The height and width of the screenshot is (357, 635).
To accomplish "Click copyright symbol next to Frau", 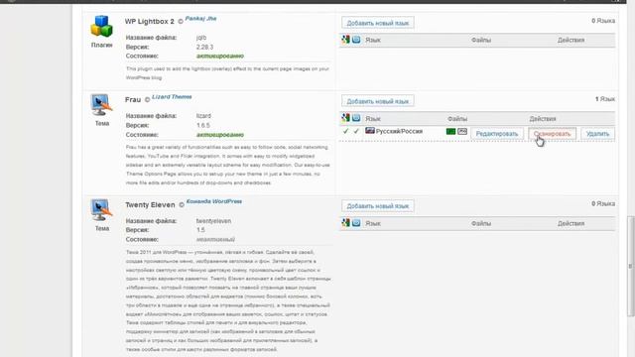I will coord(148,99).
